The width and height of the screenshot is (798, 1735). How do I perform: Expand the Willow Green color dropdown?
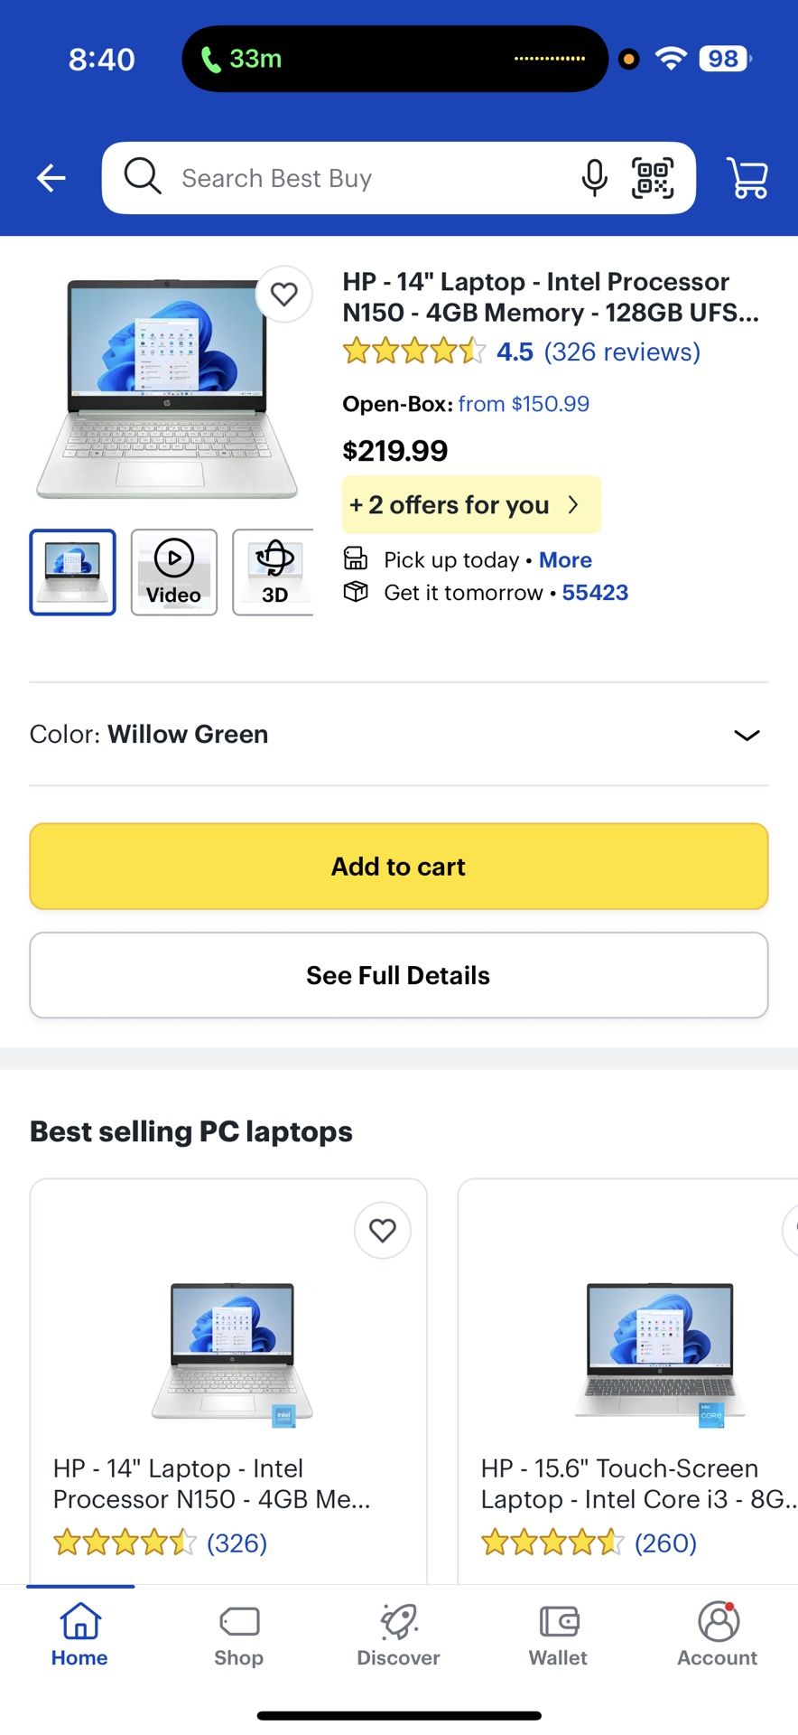pyautogui.click(x=399, y=734)
